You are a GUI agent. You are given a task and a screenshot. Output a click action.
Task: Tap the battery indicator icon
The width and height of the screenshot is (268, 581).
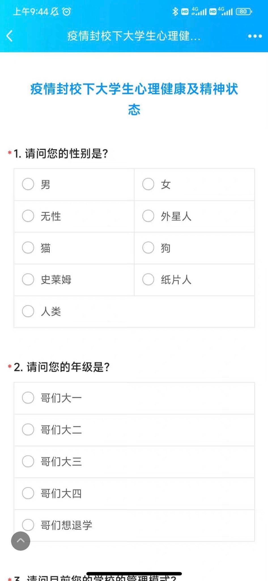(x=243, y=12)
